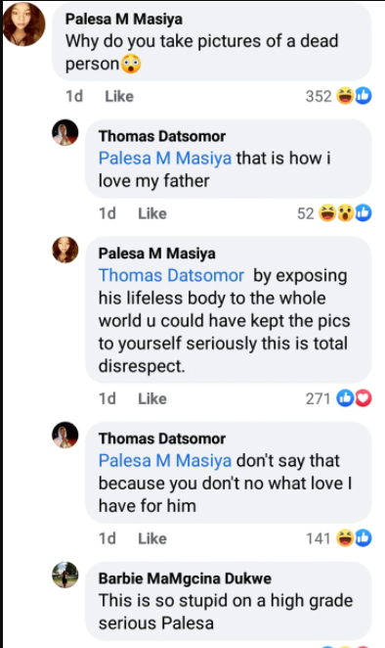This screenshot has width=385, height=648.
Task: Open Barbie MaMgcina Dukwe's name link
Action: pos(185,579)
